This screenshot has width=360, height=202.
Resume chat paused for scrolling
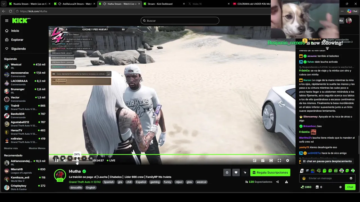(327, 161)
